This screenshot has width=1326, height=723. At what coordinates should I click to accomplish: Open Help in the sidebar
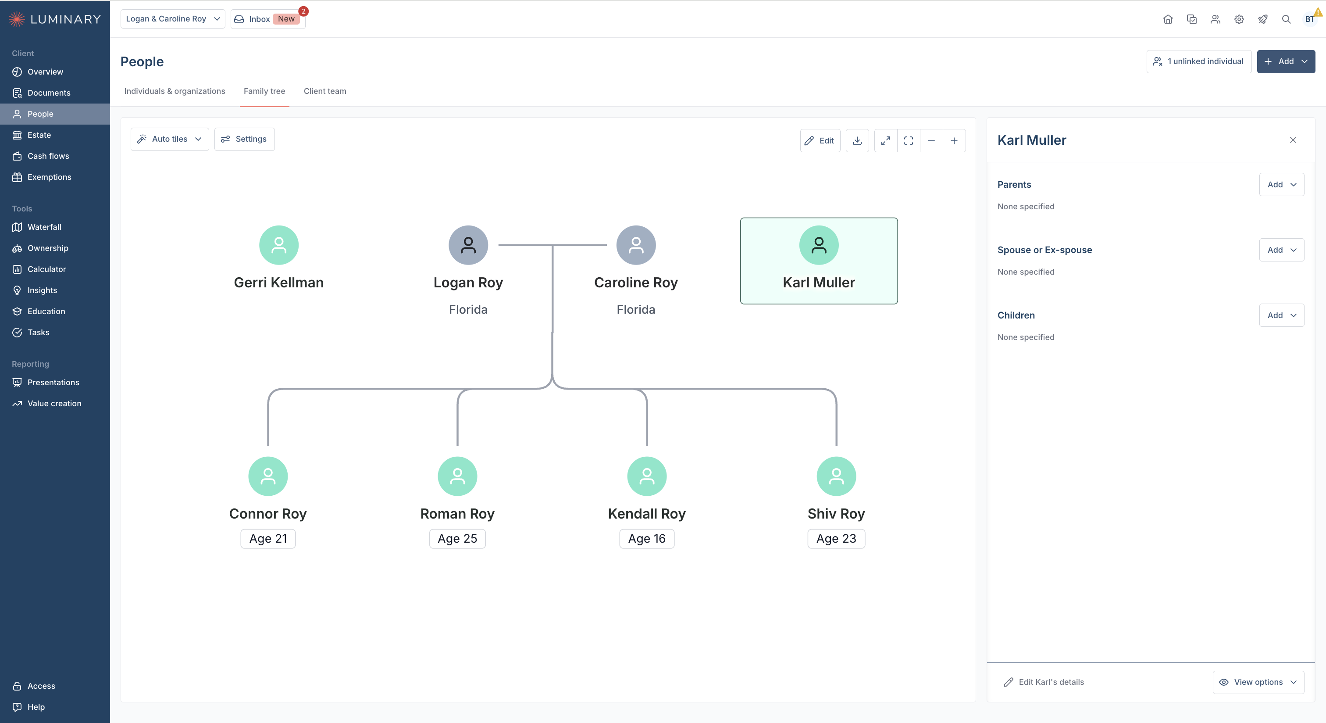(54, 707)
